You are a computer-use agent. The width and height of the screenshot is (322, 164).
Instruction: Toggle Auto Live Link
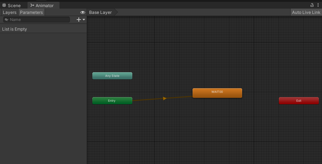click(x=306, y=12)
